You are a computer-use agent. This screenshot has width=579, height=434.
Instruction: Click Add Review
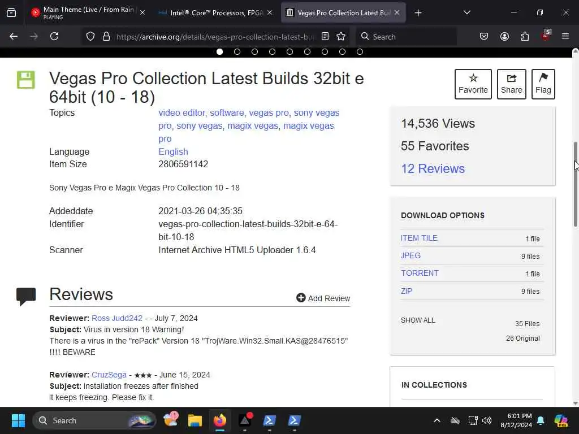[323, 298]
